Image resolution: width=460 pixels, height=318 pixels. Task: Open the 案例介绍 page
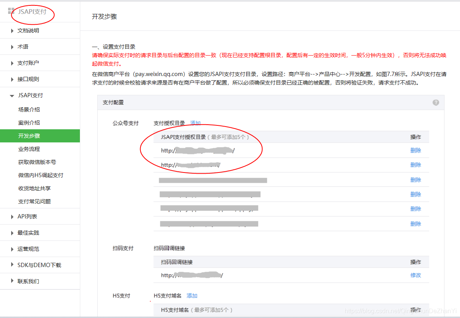[29, 123]
